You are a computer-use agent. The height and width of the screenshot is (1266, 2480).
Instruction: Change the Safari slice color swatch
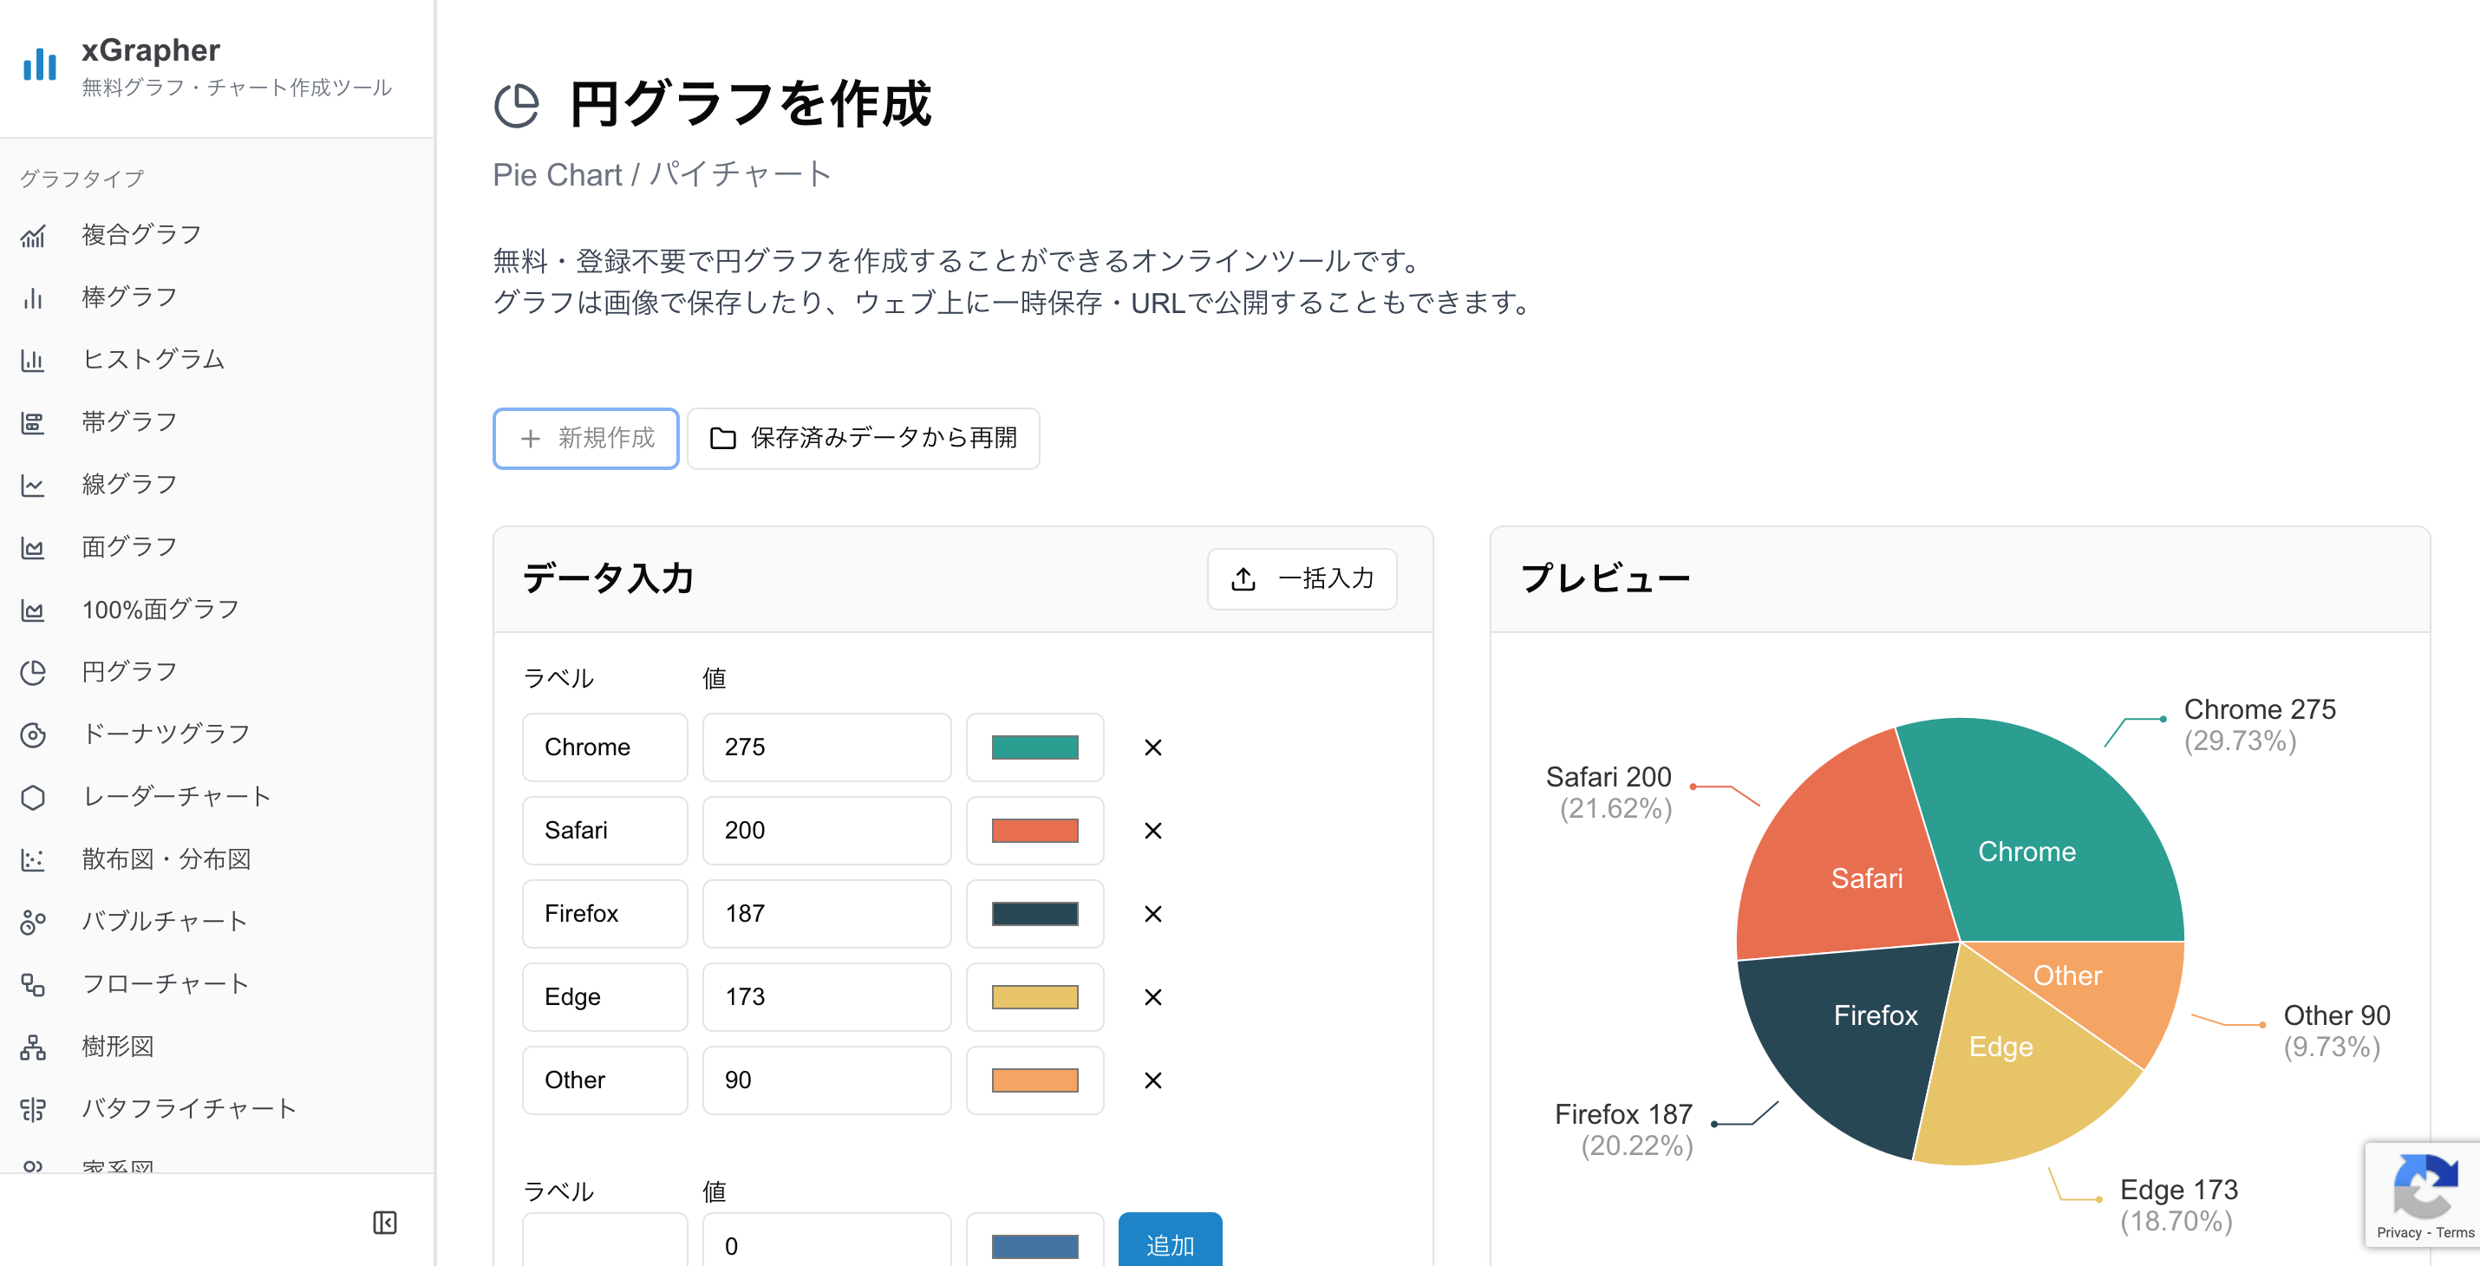(1035, 830)
